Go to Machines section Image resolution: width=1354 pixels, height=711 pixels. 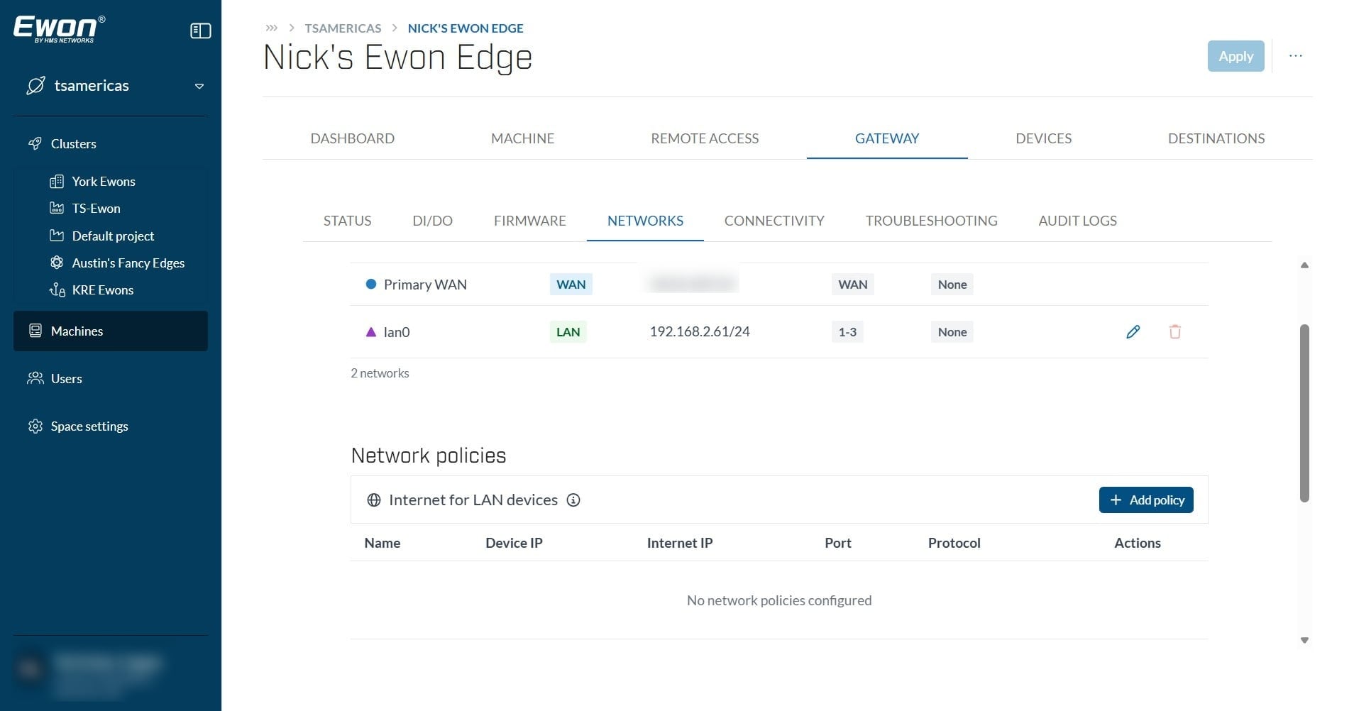point(111,331)
